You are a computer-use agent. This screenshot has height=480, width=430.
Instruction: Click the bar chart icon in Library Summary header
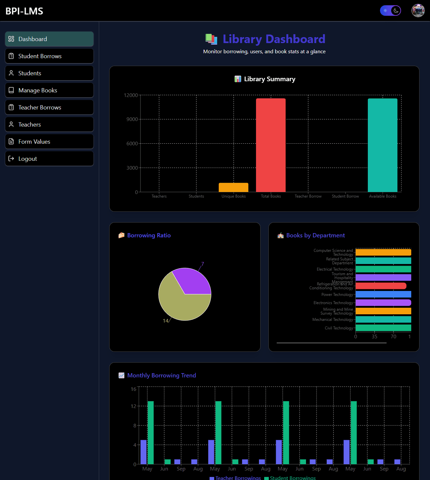point(238,79)
